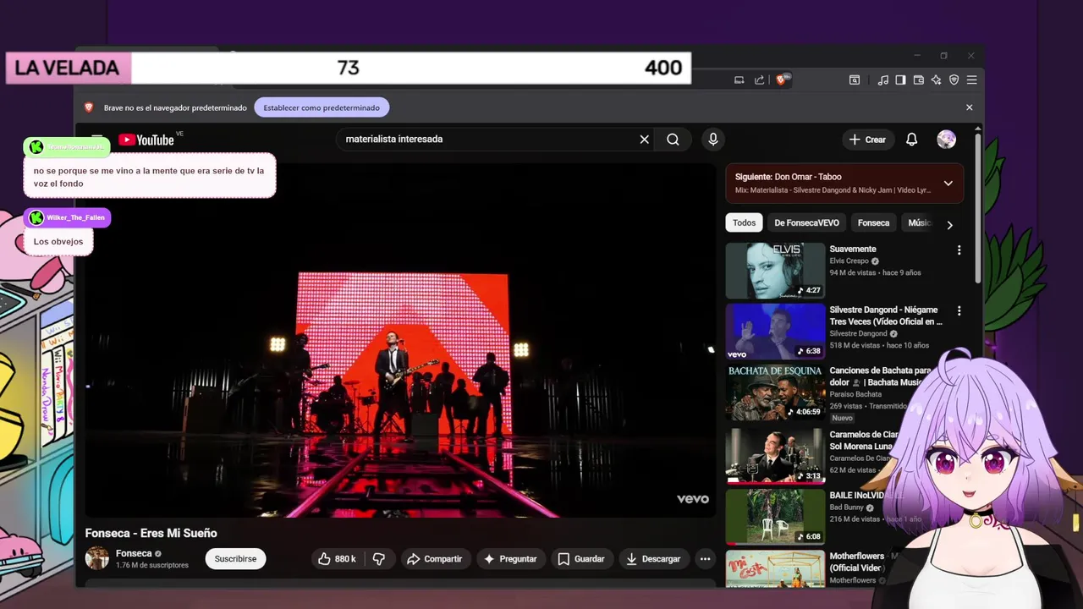Click Fonseca channel name under the title
Image resolution: width=1083 pixels, height=609 pixels.
click(134, 553)
